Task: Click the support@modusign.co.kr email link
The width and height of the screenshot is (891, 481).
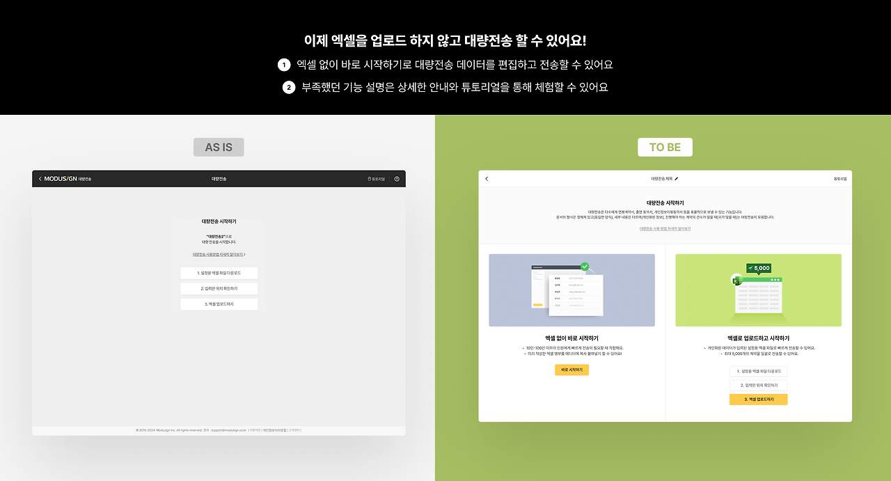Action: click(x=228, y=430)
